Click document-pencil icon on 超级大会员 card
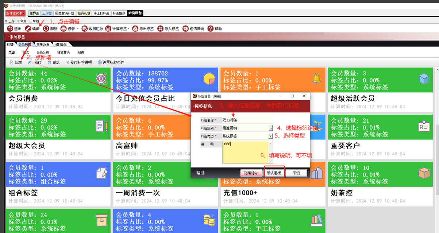 coord(102,126)
